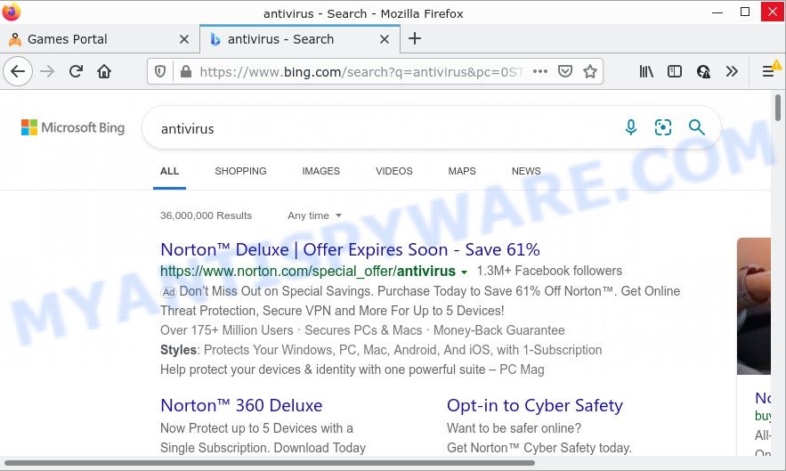The width and height of the screenshot is (786, 471).
Task: Click the 36,000,000 Results text
Action: click(x=206, y=215)
